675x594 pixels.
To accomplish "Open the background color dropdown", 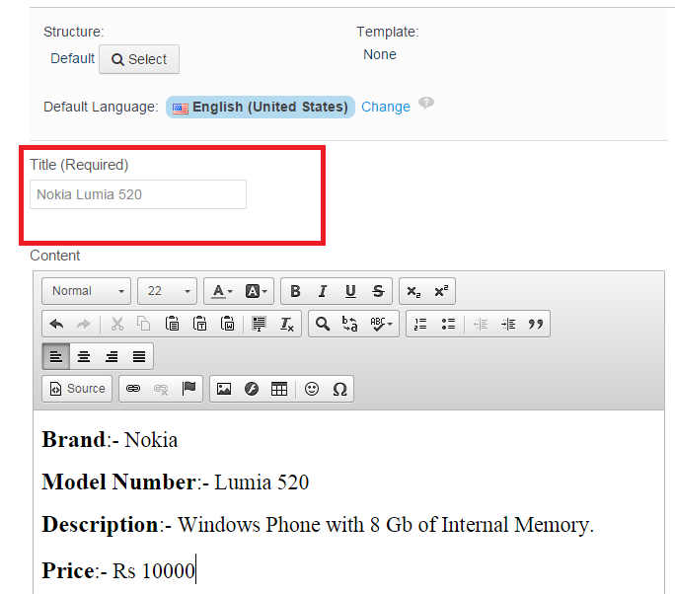I will [257, 291].
